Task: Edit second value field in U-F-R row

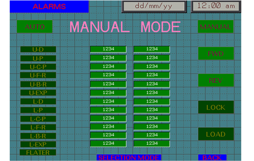Action: [152, 75]
